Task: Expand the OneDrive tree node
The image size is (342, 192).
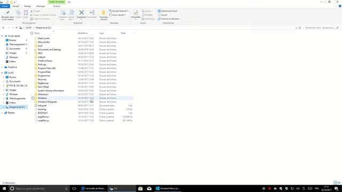Action: click(x=2, y=67)
